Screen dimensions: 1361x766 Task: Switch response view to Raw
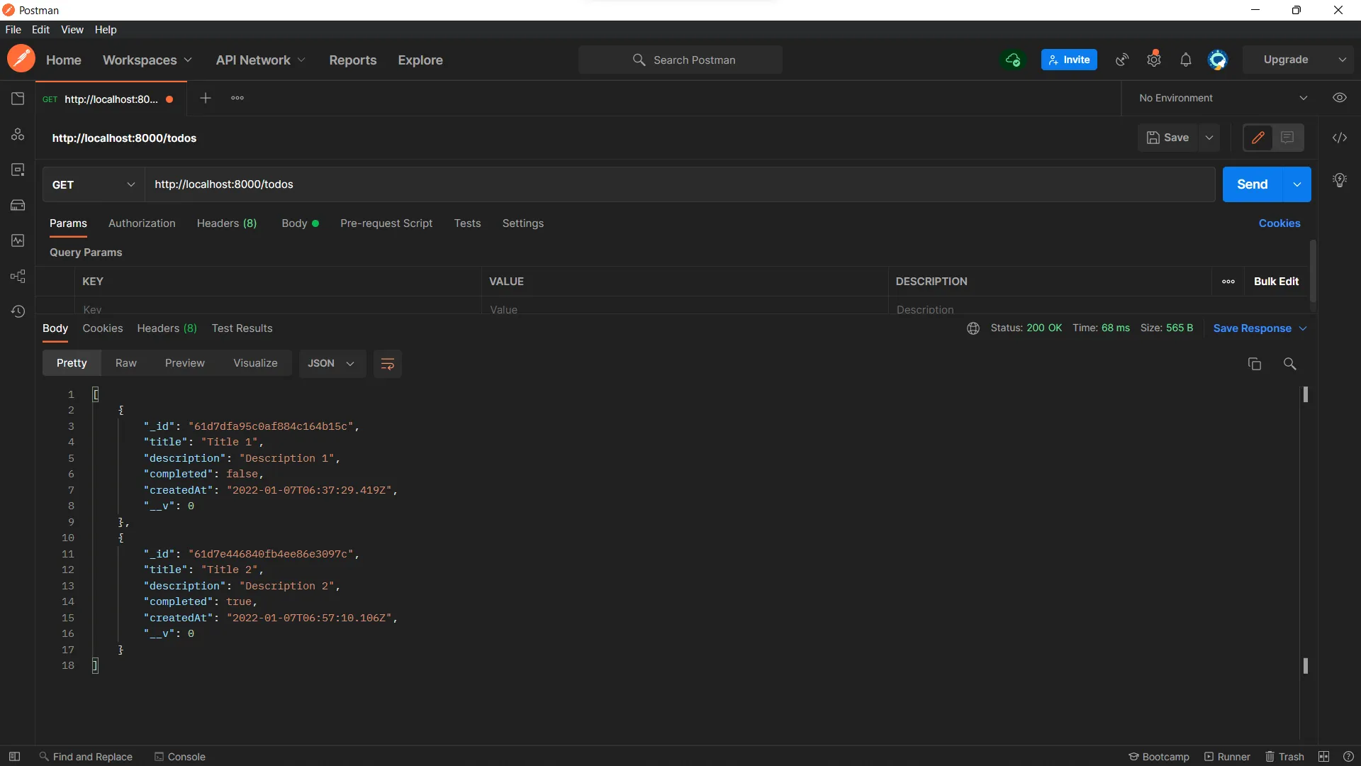coord(126,363)
